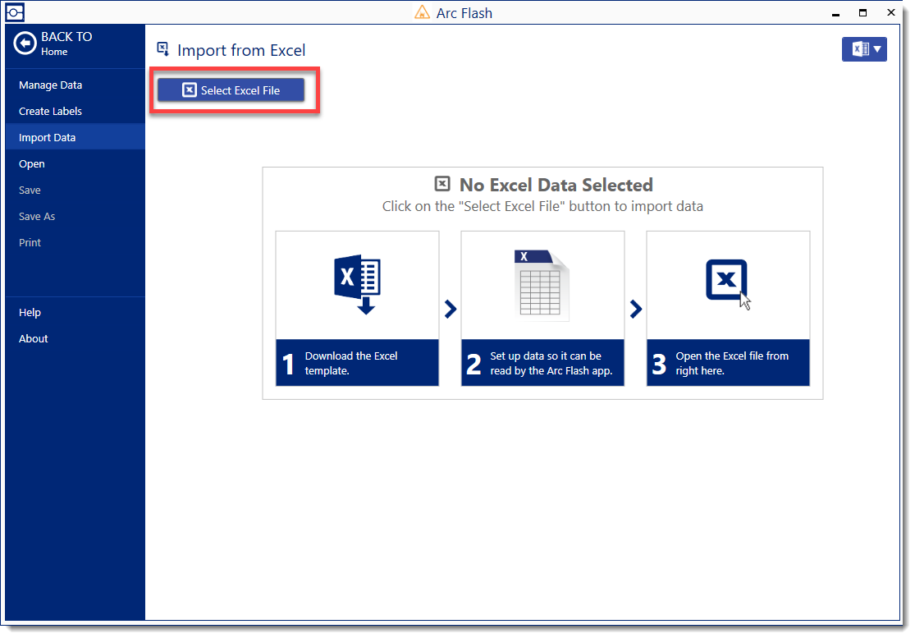Open the Help sidebar entry
This screenshot has height=638, width=915.
point(30,313)
